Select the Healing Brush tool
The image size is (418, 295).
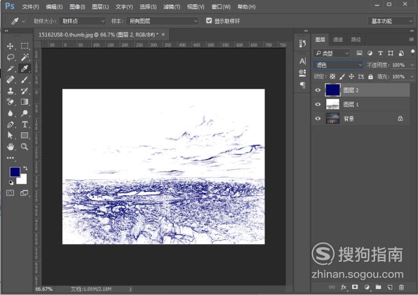coord(10,79)
